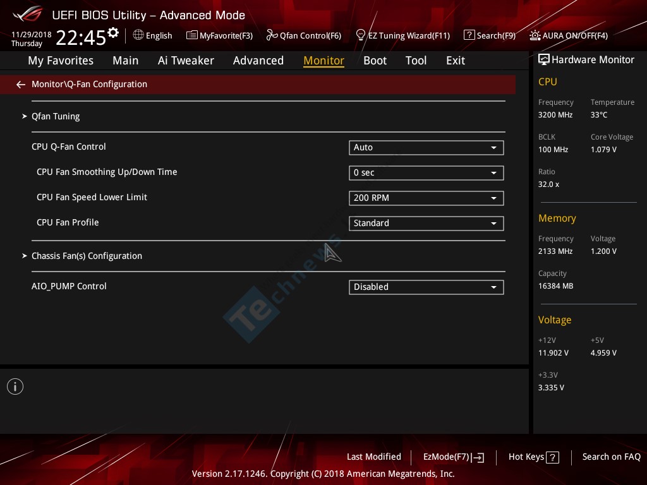This screenshot has width=647, height=485.
Task: Expand the Qfan Tuning submenu
Action: pyautogui.click(x=56, y=116)
